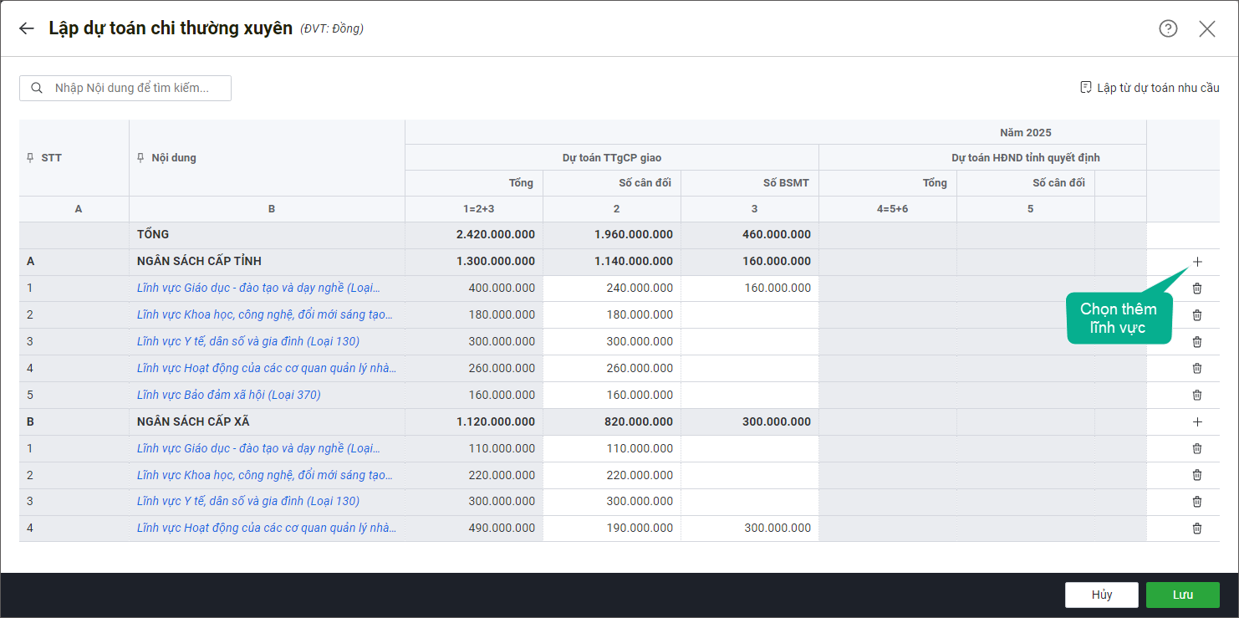This screenshot has height=618, width=1239.
Task: Delete the 400.000.000 Giáo dục row
Action: point(1197,289)
